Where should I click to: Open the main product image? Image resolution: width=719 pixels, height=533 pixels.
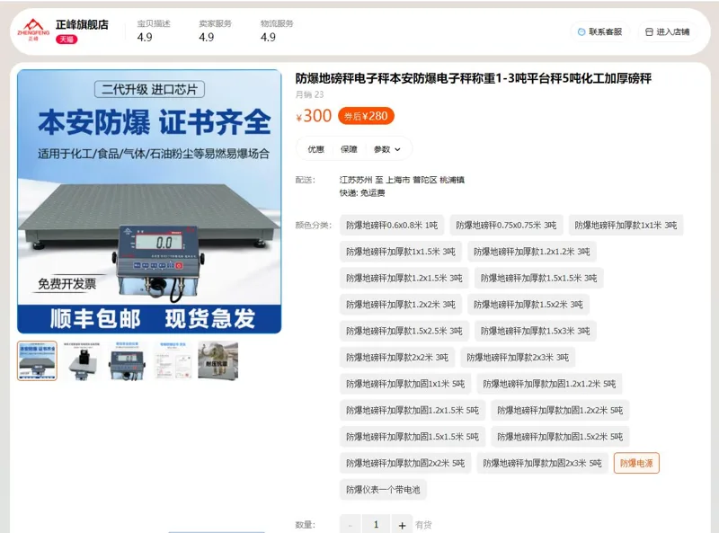[x=149, y=201]
